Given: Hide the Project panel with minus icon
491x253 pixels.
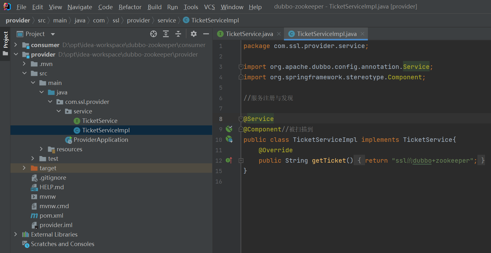Looking at the screenshot, I should [x=206, y=34].
